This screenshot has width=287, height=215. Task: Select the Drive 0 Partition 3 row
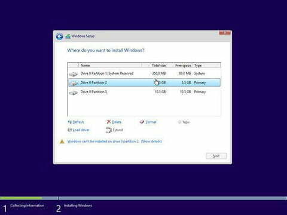tap(144, 92)
